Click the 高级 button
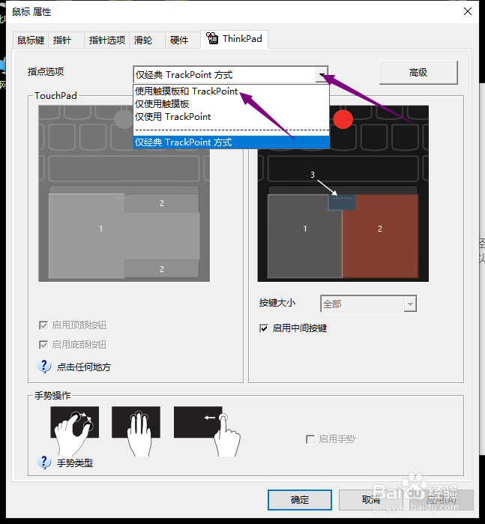 click(x=418, y=73)
